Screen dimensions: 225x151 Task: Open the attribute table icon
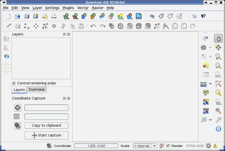coord(206,75)
